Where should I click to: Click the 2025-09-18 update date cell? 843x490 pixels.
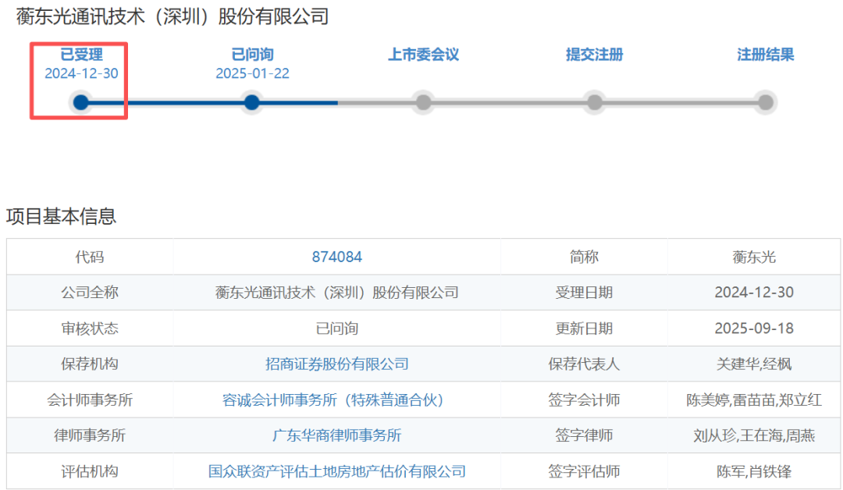754,328
